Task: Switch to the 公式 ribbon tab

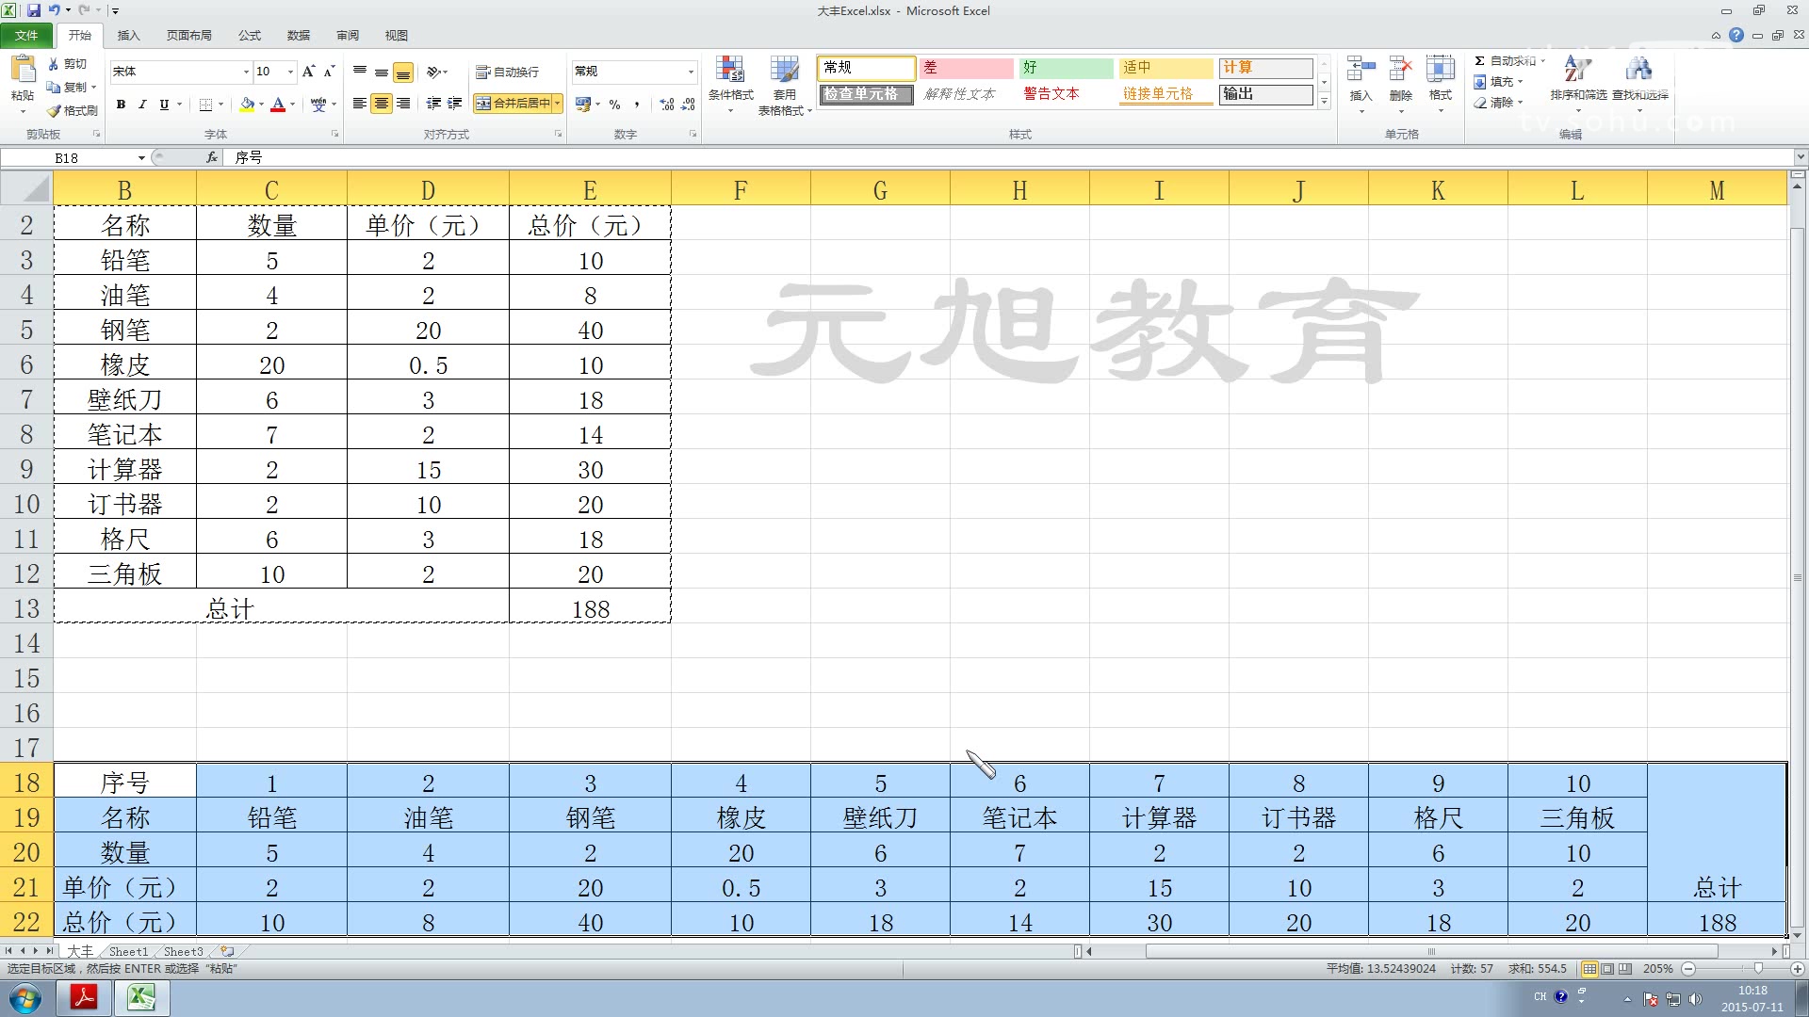Action: (x=249, y=35)
